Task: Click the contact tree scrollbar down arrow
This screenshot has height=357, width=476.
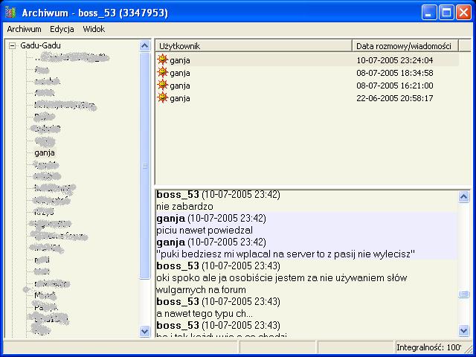Action: click(x=145, y=331)
